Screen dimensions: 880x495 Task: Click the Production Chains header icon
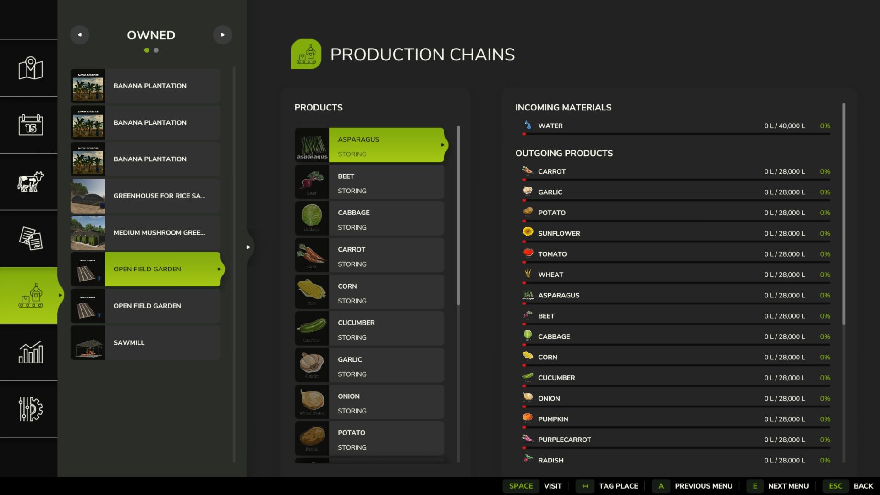(x=306, y=54)
